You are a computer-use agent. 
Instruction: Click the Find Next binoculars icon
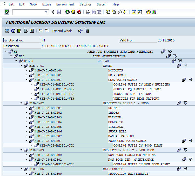pyautogui.click(x=99, y=12)
